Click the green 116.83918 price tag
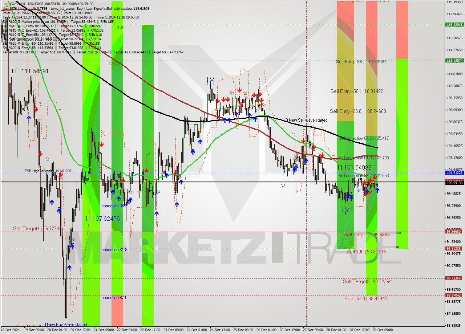 click(x=454, y=25)
